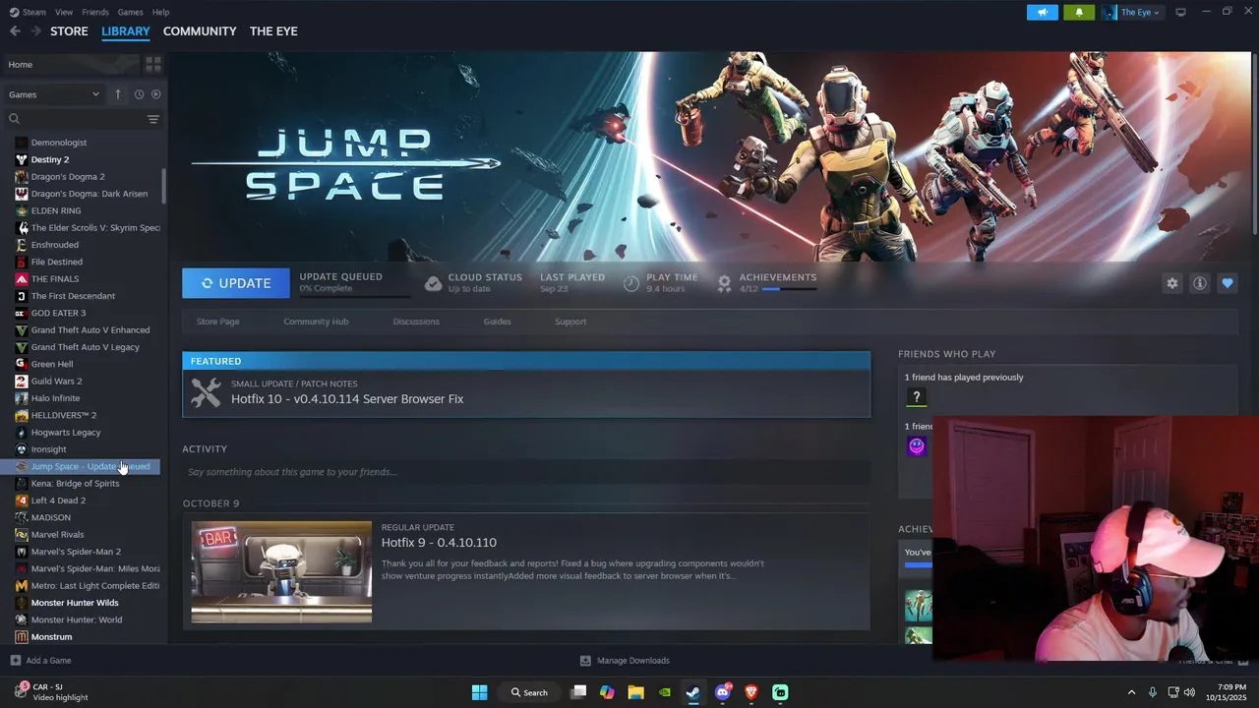
Task: Open the View menu
Action: 64,12
